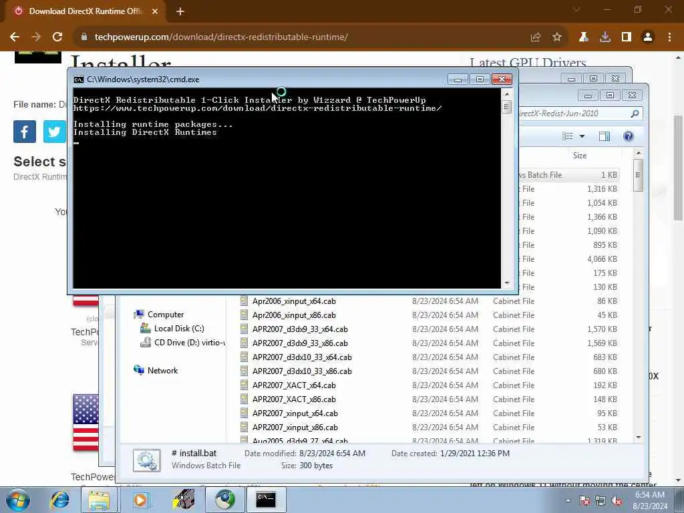Open Chrome three-dot menu

669,37
